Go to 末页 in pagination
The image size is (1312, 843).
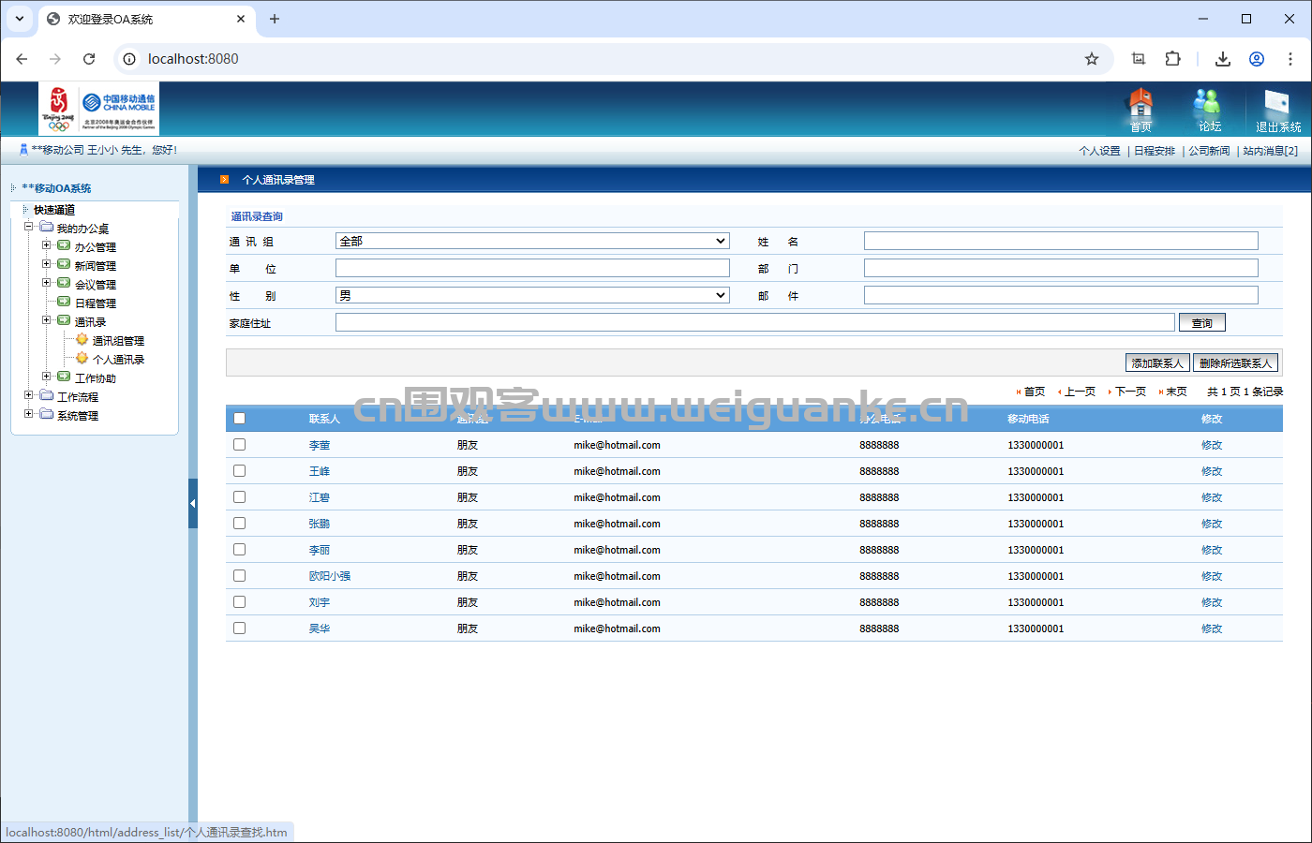[x=1176, y=392]
